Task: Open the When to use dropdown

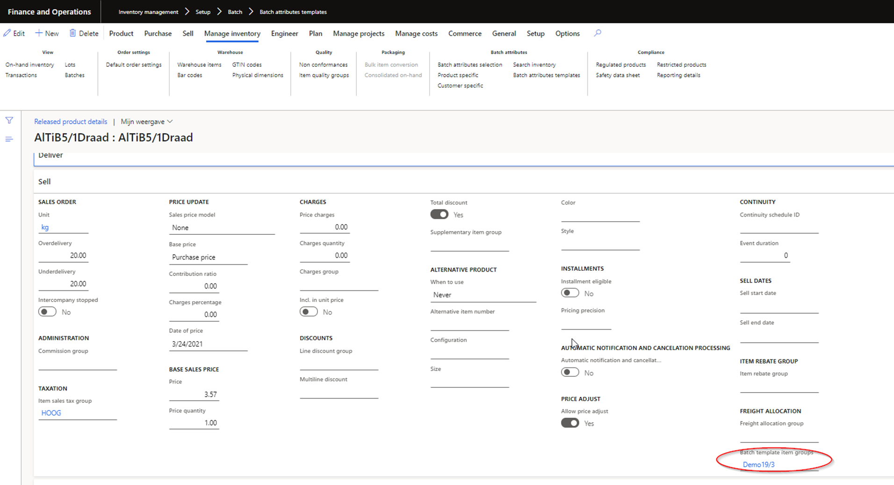Action: point(483,295)
